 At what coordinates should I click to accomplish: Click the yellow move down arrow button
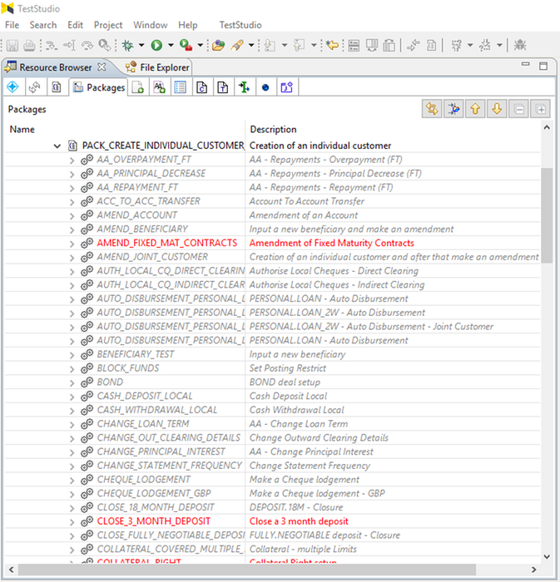coord(497,109)
